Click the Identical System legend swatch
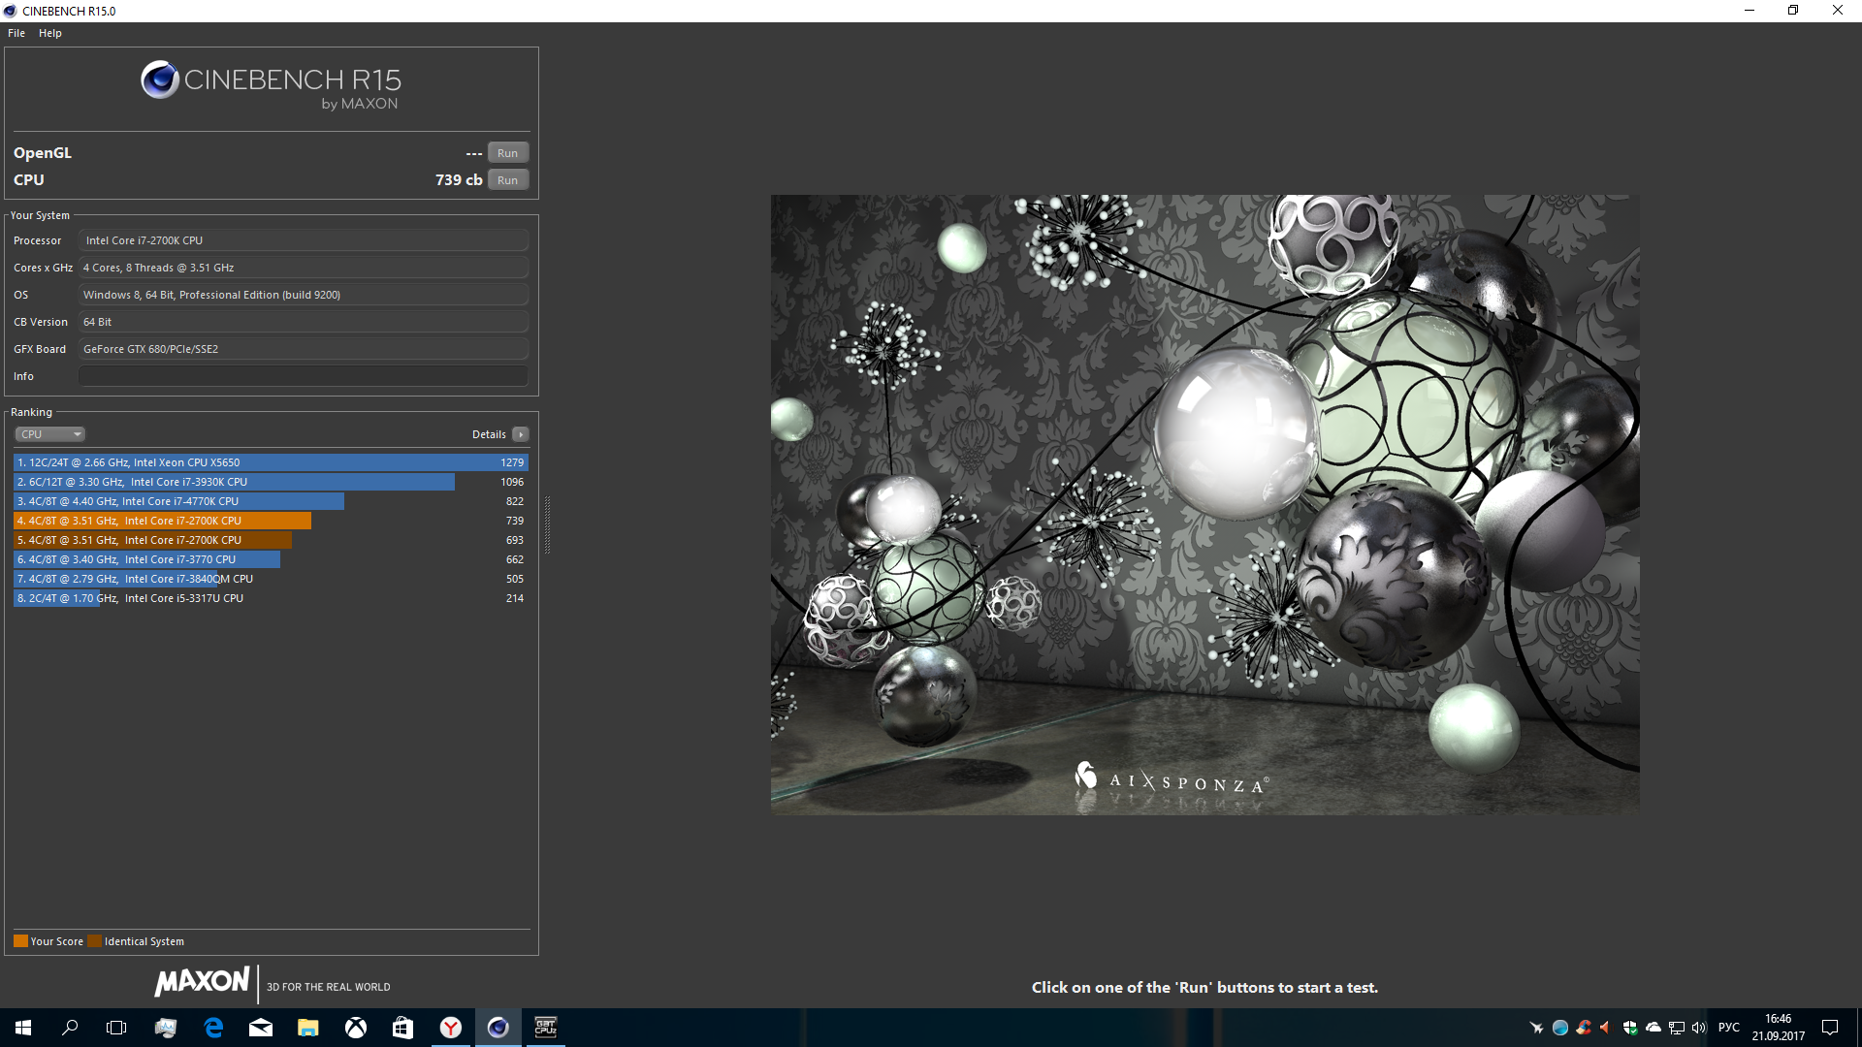The height and width of the screenshot is (1047, 1862). click(94, 941)
